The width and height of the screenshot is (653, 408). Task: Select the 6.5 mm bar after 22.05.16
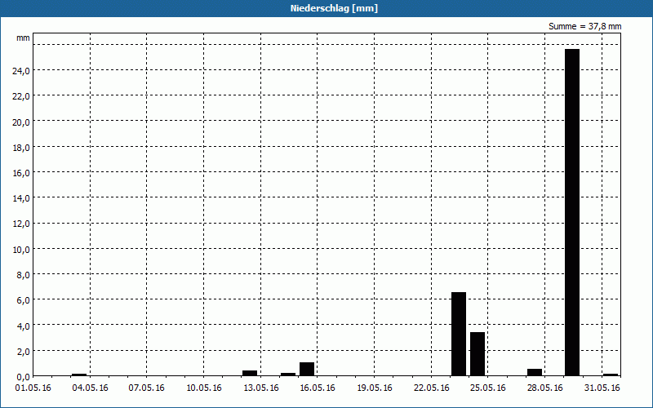pyautogui.click(x=459, y=334)
